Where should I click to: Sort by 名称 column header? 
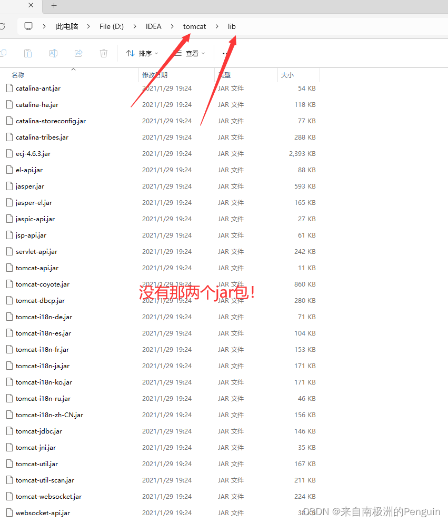coord(18,75)
